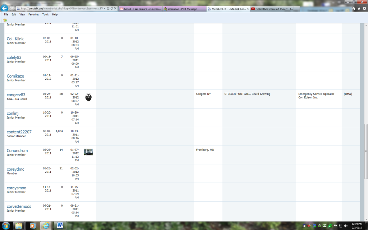Click congerz83's beard avatar image
The height and width of the screenshot is (230, 368).
click(88, 97)
